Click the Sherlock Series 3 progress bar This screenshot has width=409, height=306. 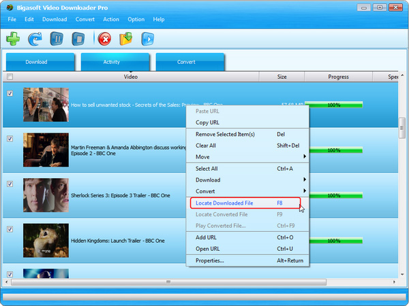(x=335, y=195)
